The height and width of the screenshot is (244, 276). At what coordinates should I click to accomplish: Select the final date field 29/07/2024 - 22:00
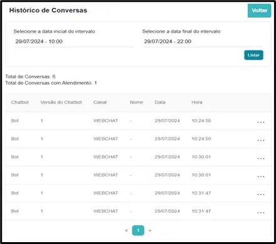203,41
